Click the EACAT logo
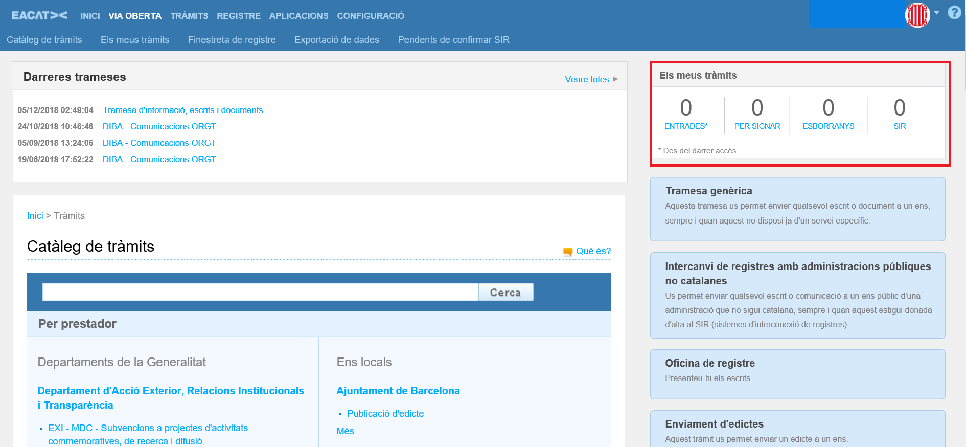The height and width of the screenshot is (447, 966). pos(39,15)
